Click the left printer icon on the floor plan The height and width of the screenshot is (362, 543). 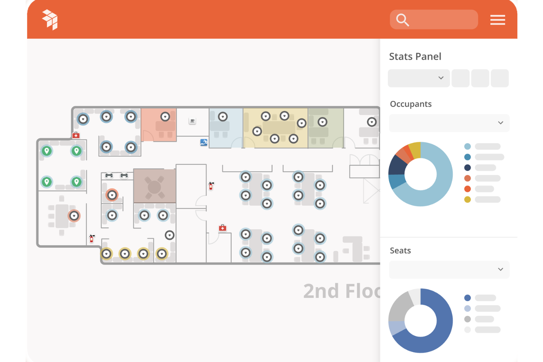point(109,175)
